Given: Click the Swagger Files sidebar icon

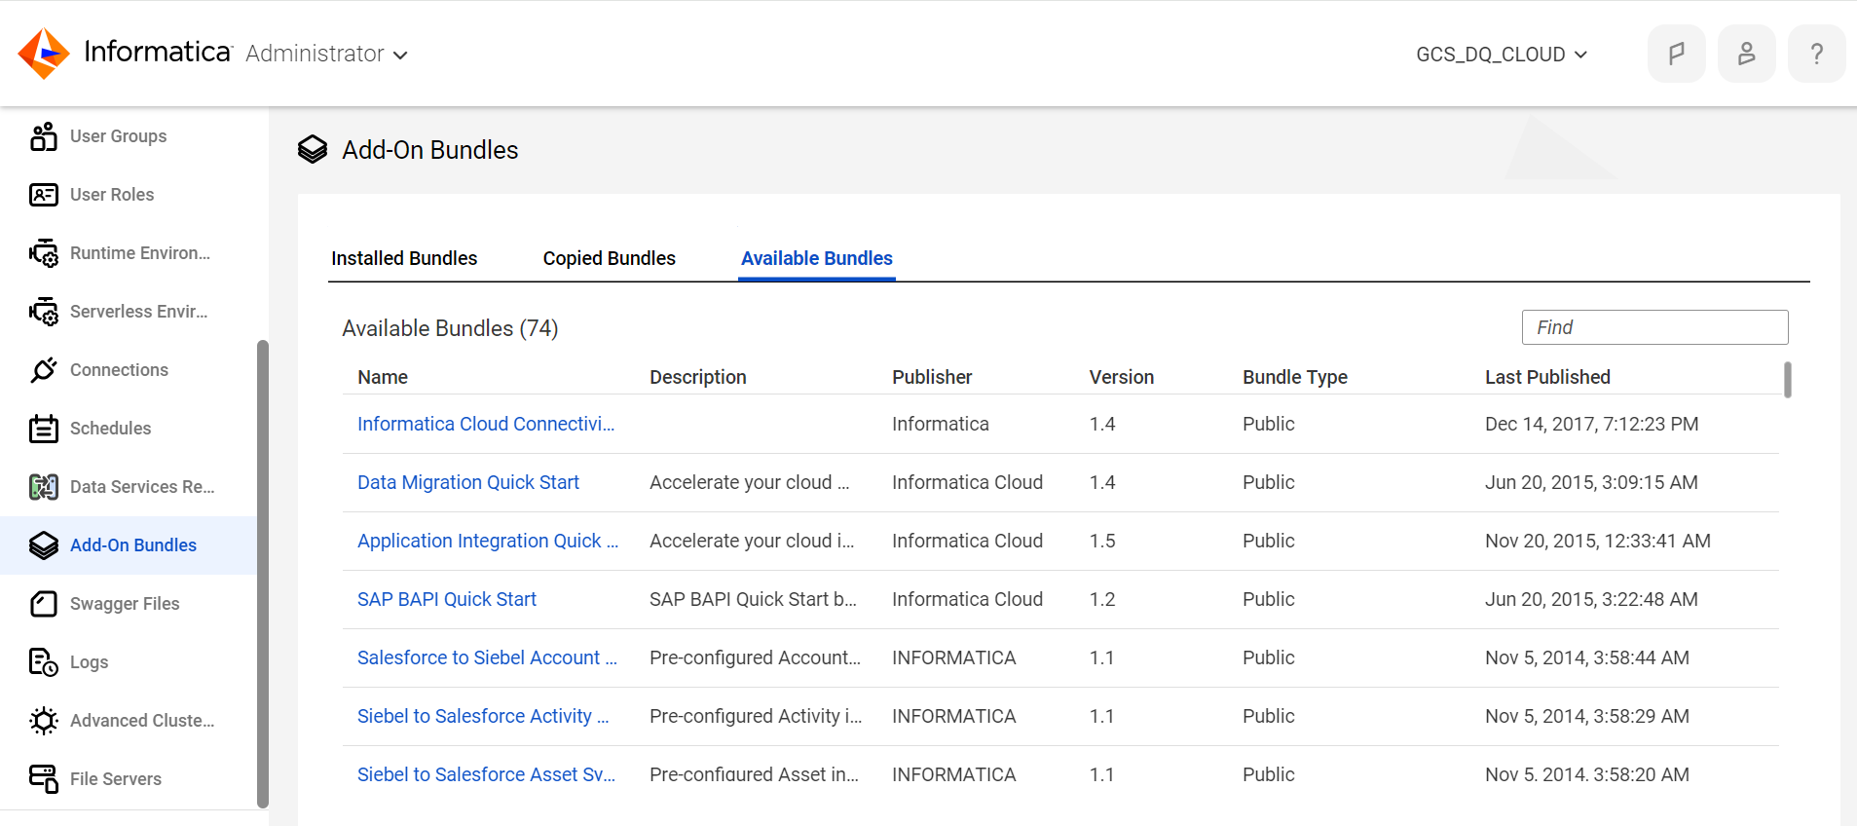Looking at the screenshot, I should (44, 604).
